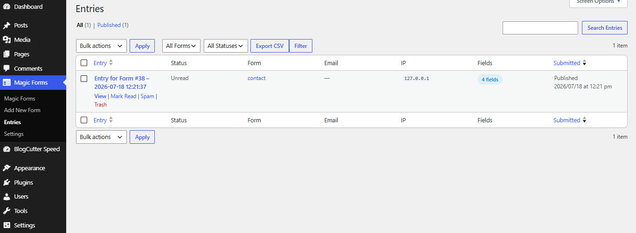Image resolution: width=636 pixels, height=233 pixels.
Task: Click the Plugins plug icon
Action: [7, 183]
